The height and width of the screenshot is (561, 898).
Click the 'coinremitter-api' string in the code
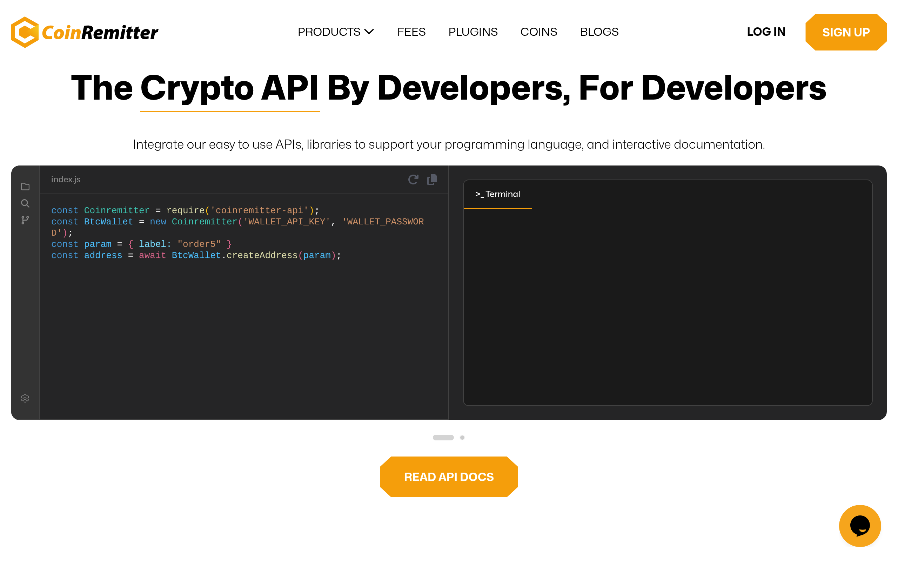259,210
